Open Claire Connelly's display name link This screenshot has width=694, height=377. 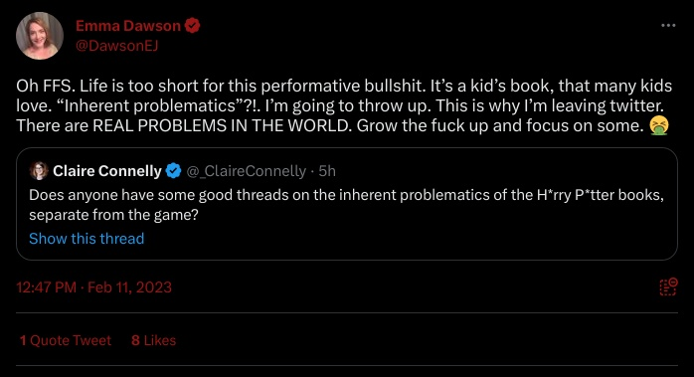pos(107,171)
